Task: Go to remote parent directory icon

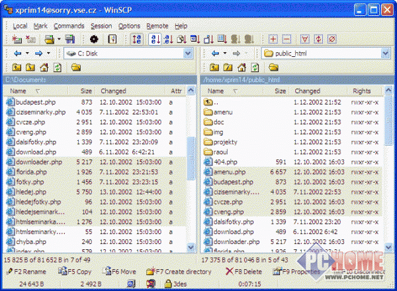Action: pyautogui.click(x=214, y=67)
